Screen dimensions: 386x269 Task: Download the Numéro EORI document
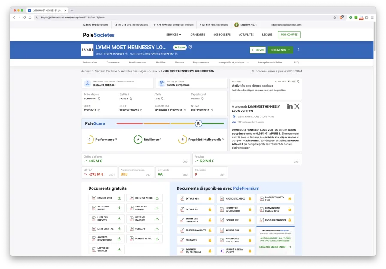coord(119,198)
